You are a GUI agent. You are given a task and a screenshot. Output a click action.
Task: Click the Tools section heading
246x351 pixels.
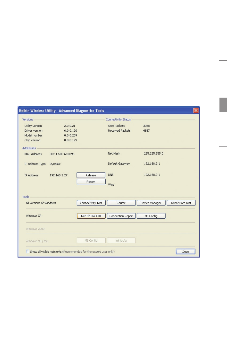pyautogui.click(x=26, y=197)
